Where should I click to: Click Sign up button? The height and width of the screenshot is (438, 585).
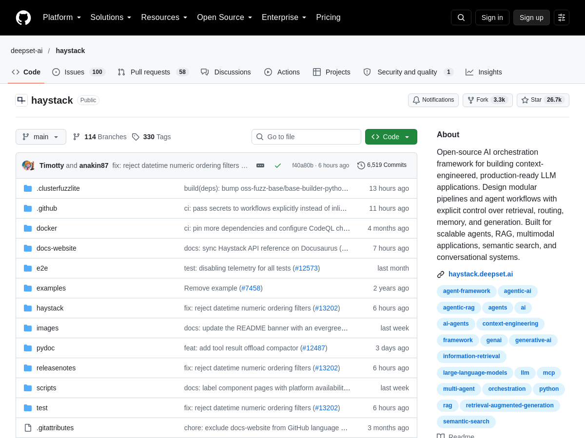click(531, 18)
